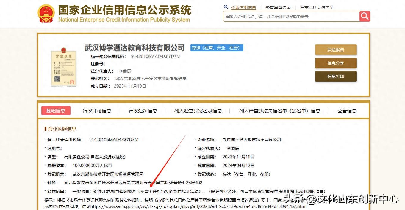Viewport: 405px width, 210px height.
Task: View the 公告信息 tab
Action: tap(347, 111)
